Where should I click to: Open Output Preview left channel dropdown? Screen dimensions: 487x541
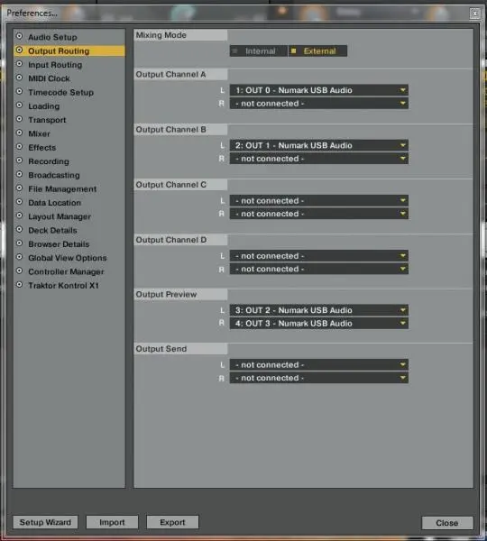point(319,310)
